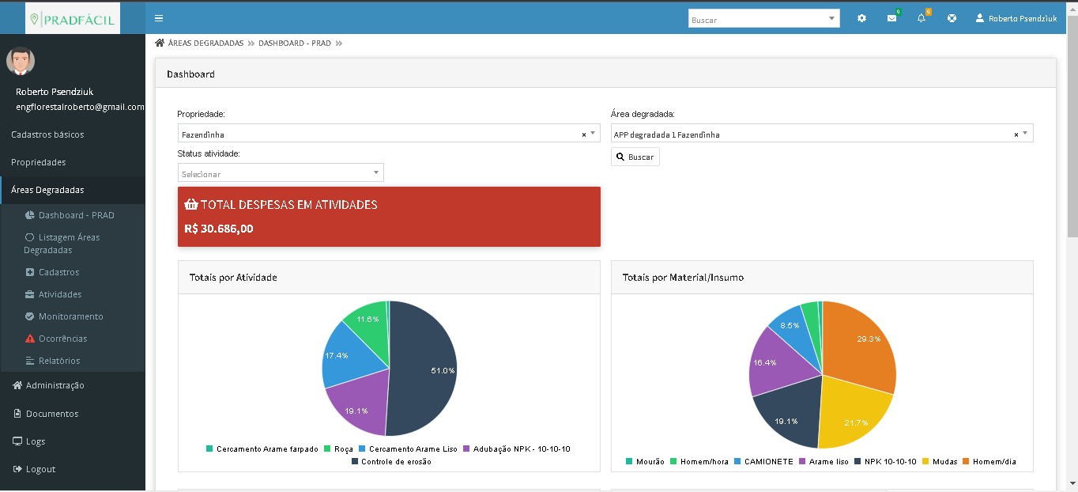Open the Propriedade dropdown
The width and height of the screenshot is (1078, 492).
coord(388,134)
